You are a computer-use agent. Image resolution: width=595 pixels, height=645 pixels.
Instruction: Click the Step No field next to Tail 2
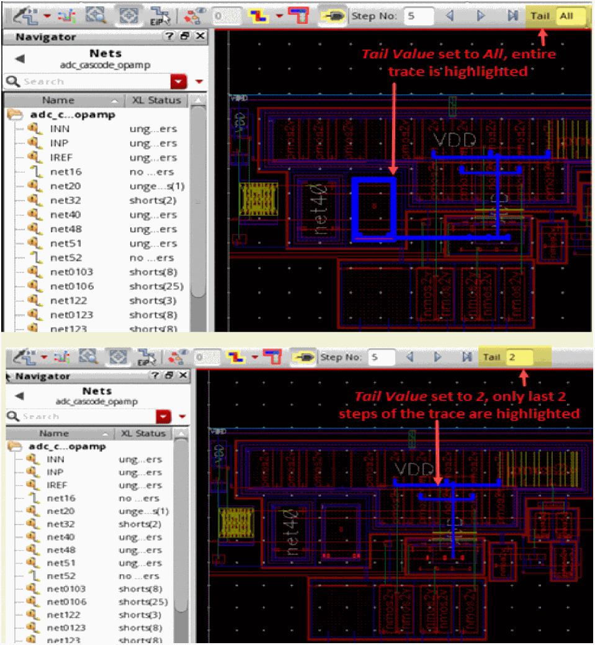pyautogui.click(x=382, y=357)
